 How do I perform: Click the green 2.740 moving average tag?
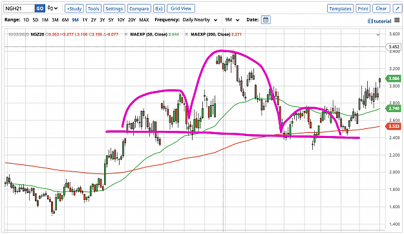point(394,108)
